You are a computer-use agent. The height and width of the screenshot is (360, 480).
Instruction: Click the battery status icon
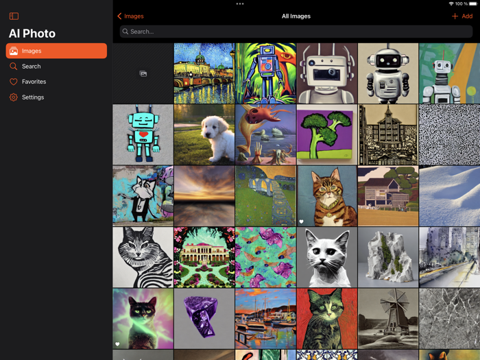pyautogui.click(x=473, y=3)
